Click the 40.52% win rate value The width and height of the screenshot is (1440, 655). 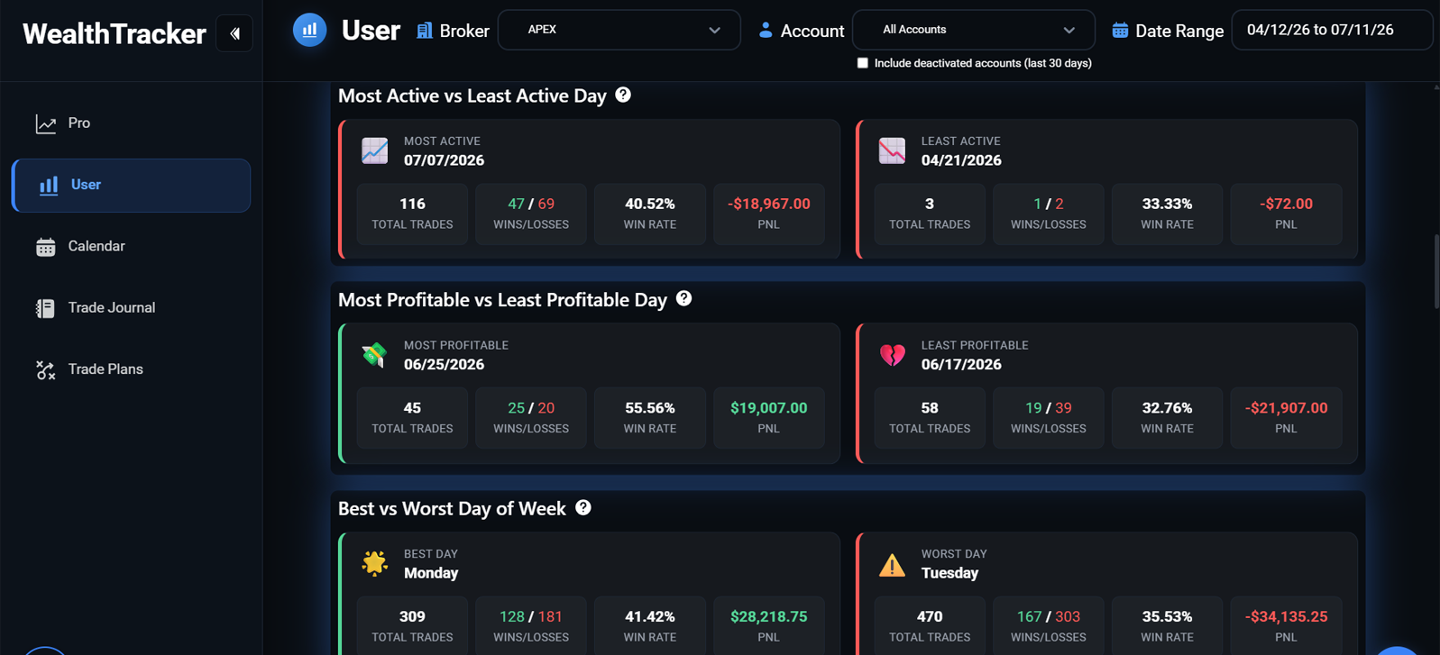(650, 205)
